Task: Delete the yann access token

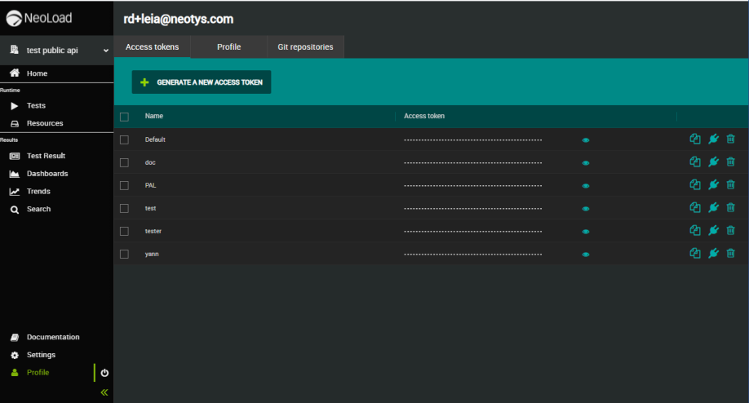Action: [x=730, y=254]
